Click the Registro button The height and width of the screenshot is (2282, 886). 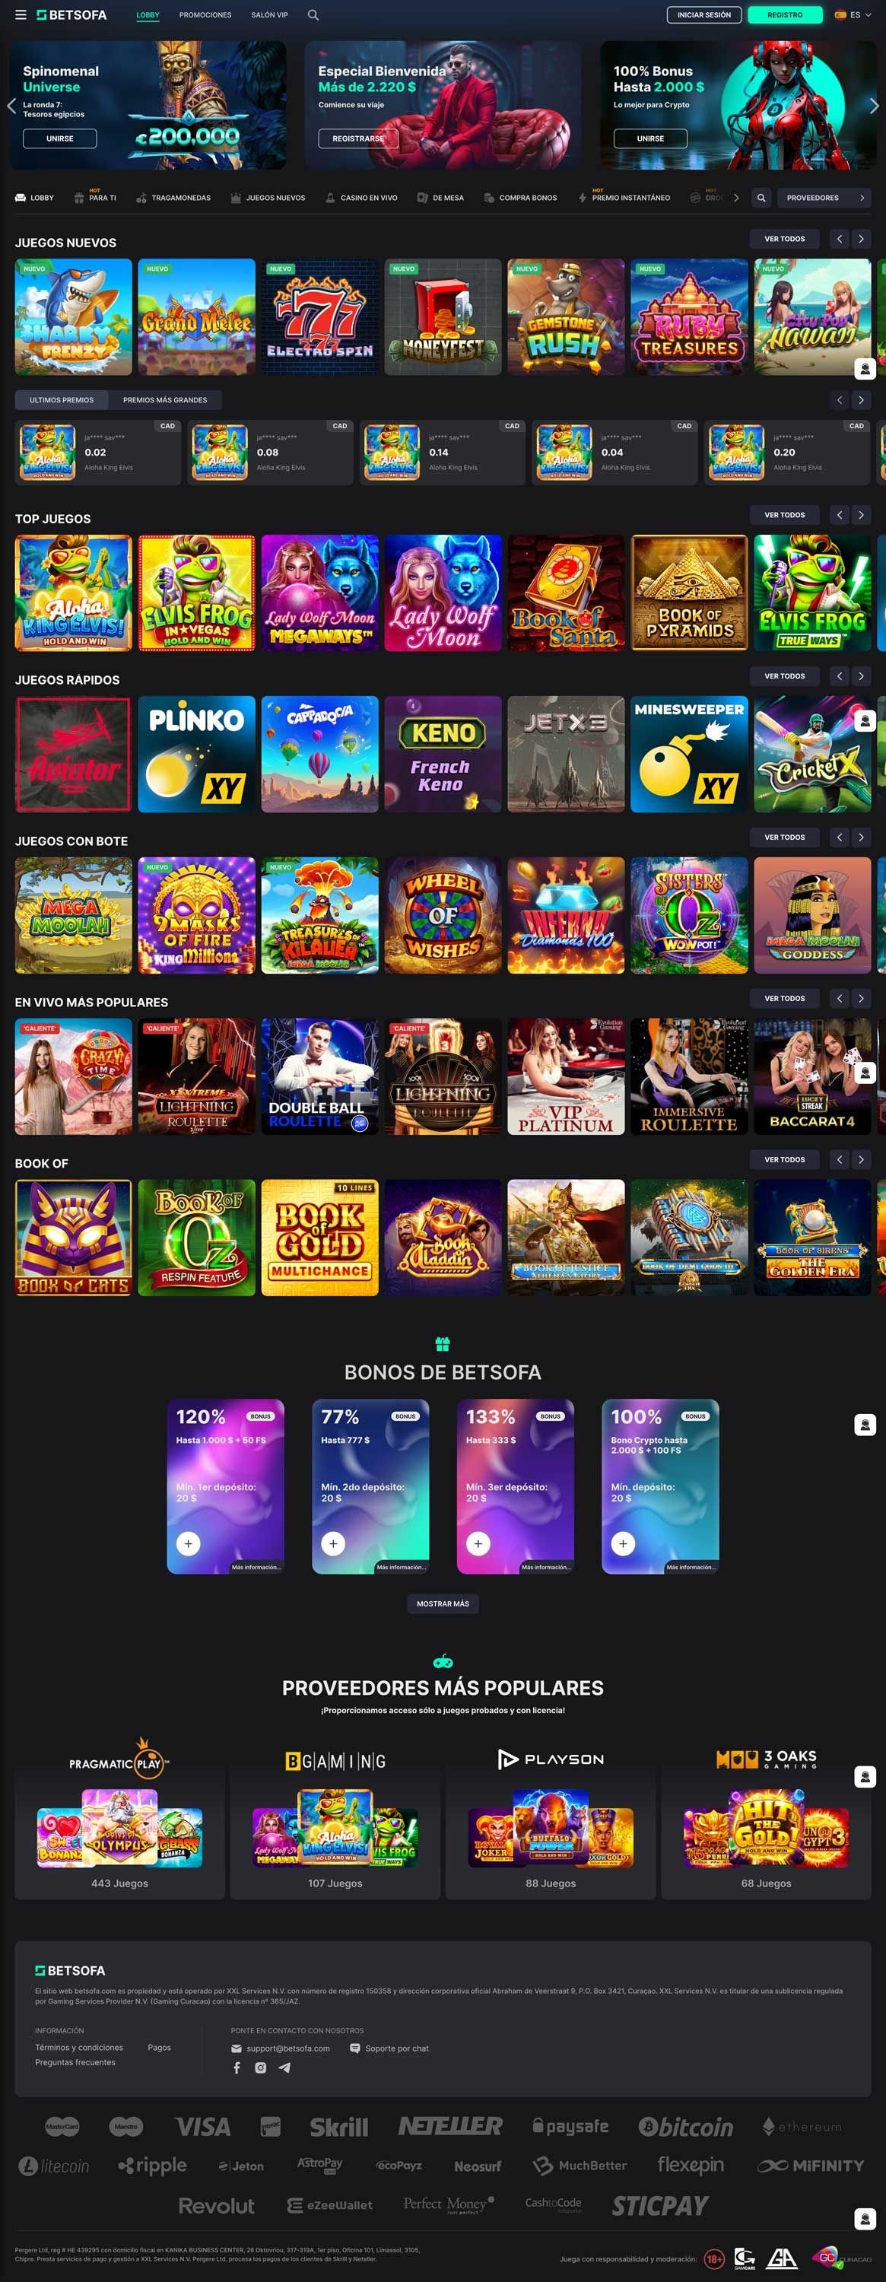[x=785, y=15]
